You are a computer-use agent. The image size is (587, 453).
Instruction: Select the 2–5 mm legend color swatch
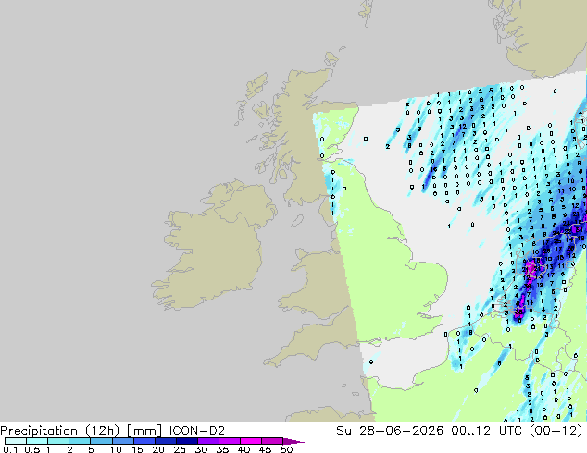point(80,441)
